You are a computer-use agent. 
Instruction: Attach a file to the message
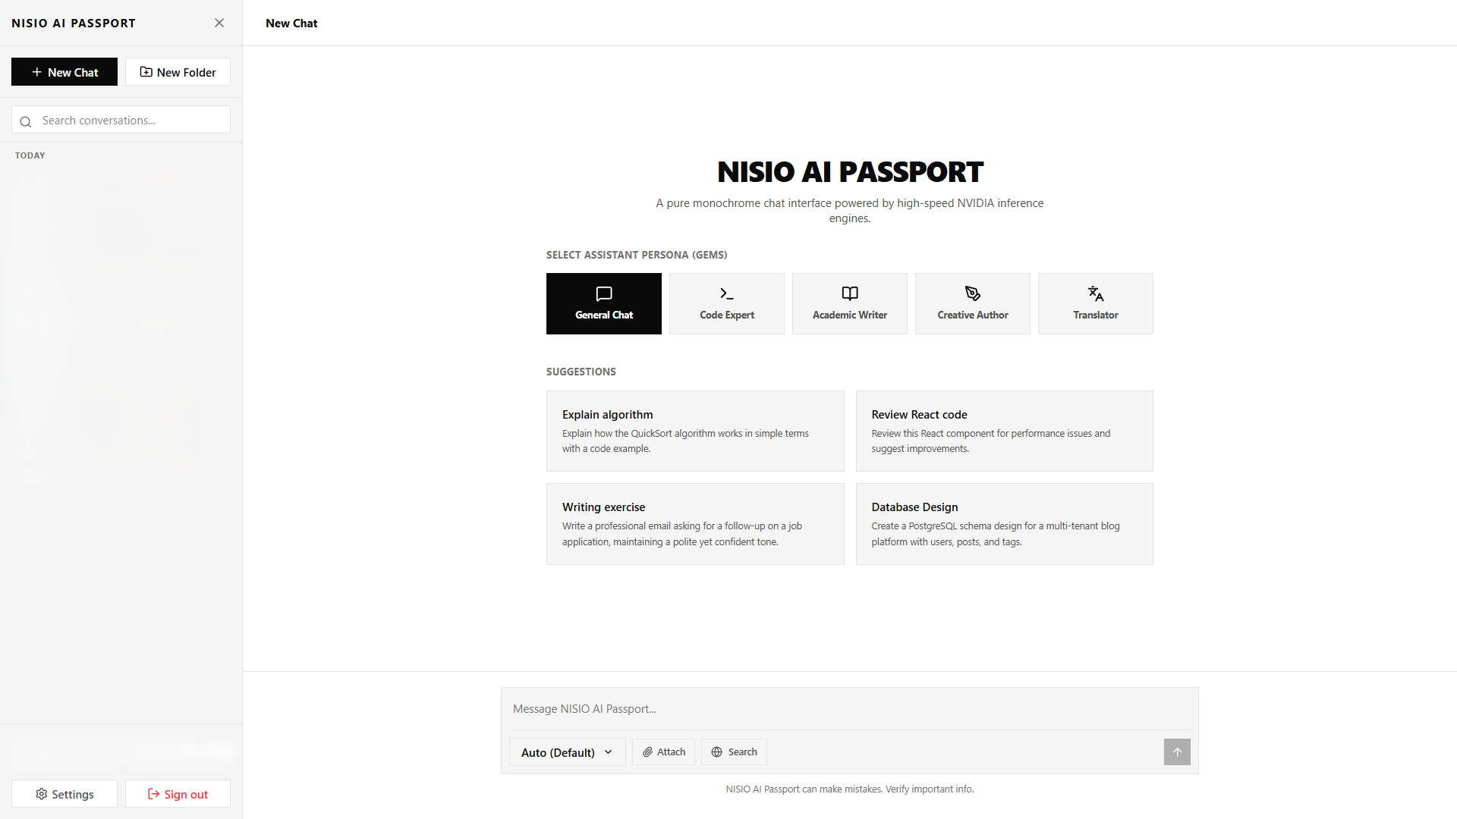(x=663, y=752)
